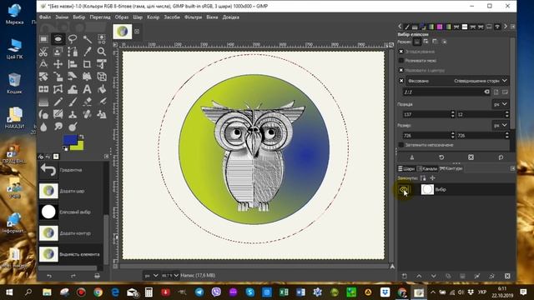Select the Text tool
The width and height of the screenshot is (534, 300).
point(87,89)
